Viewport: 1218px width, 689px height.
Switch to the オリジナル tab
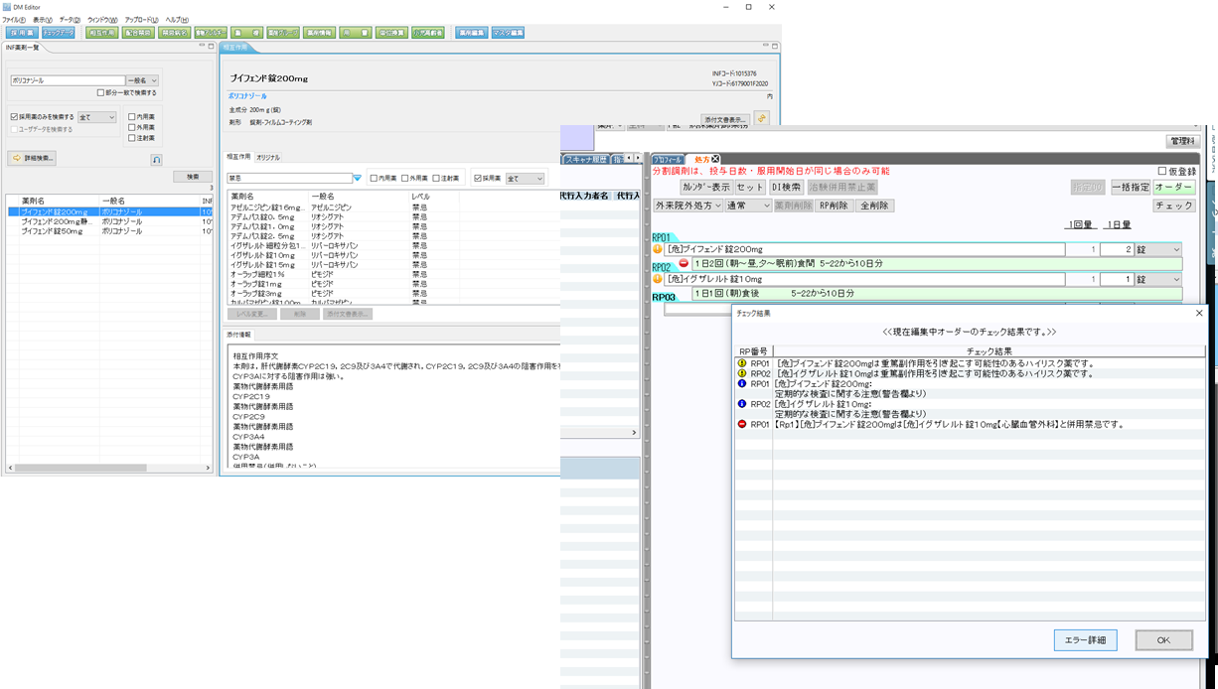(268, 157)
